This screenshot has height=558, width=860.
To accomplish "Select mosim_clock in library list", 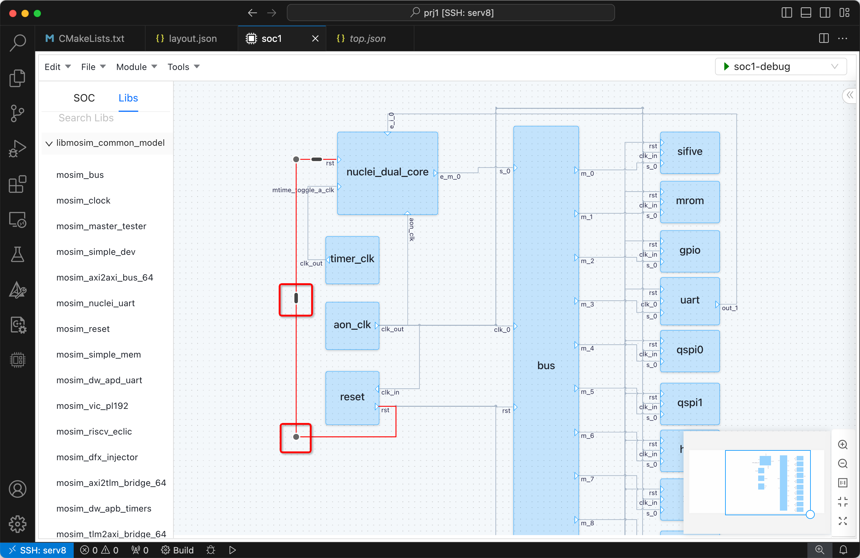I will click(x=83, y=200).
